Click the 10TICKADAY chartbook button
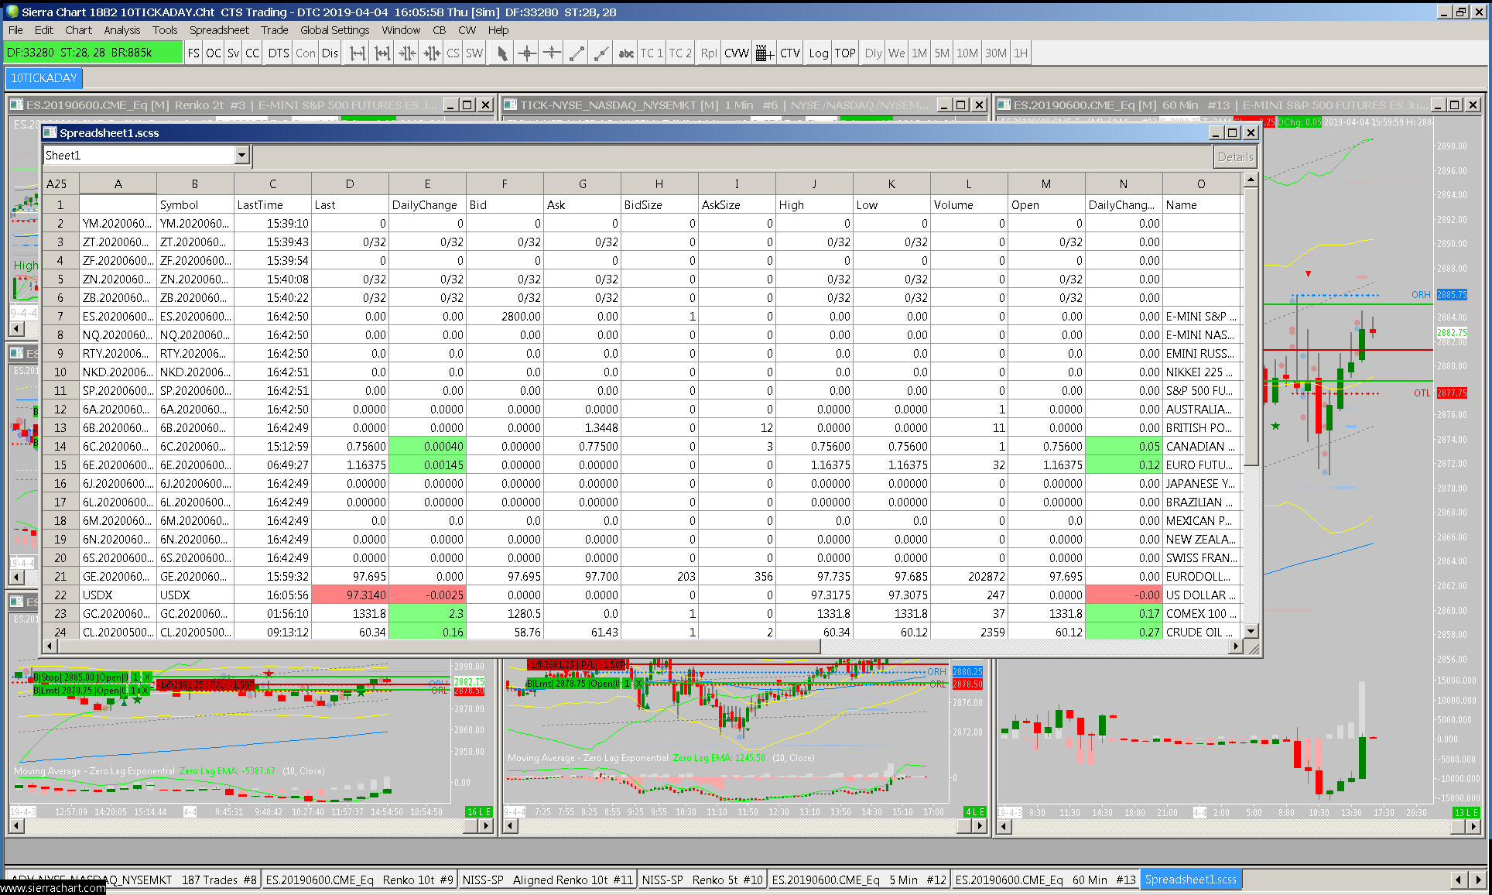This screenshot has width=1492, height=895. point(43,78)
